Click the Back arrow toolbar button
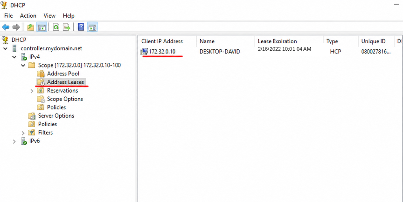The height and width of the screenshot is (202, 403). [6, 27]
